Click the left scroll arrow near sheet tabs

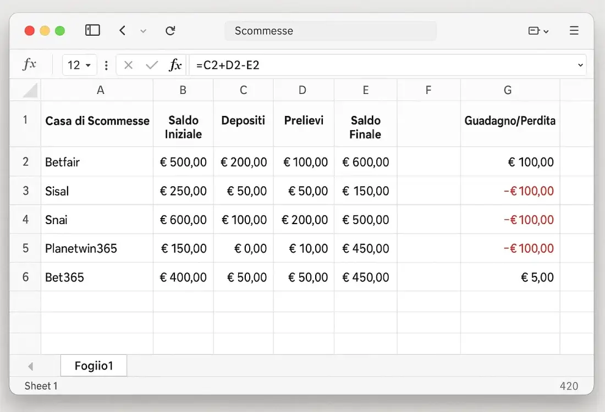tap(31, 366)
